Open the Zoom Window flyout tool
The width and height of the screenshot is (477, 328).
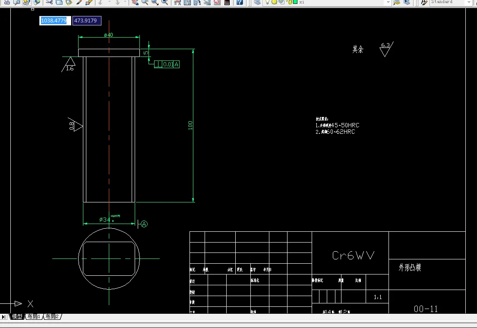point(155,2)
